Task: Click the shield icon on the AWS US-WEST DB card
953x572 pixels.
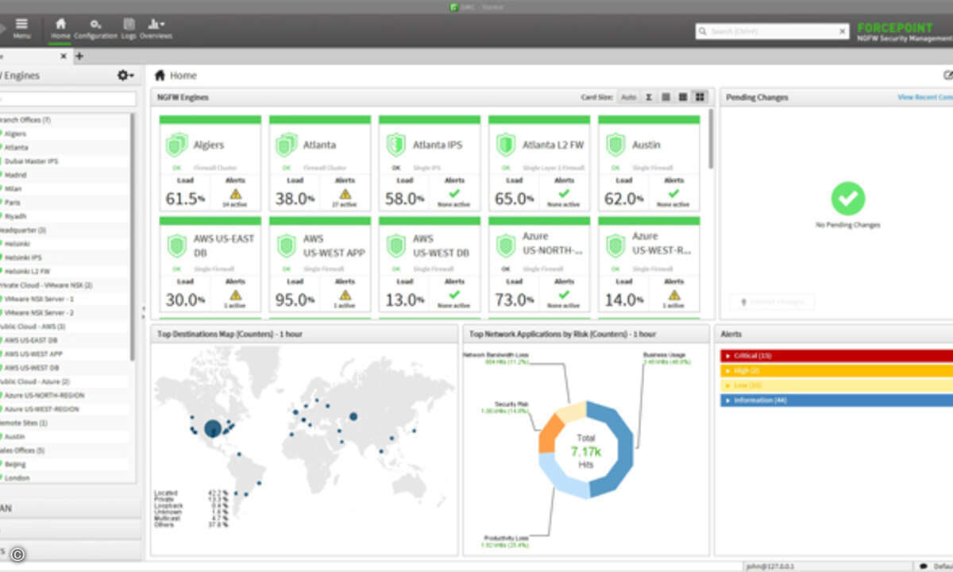Action: 395,245
